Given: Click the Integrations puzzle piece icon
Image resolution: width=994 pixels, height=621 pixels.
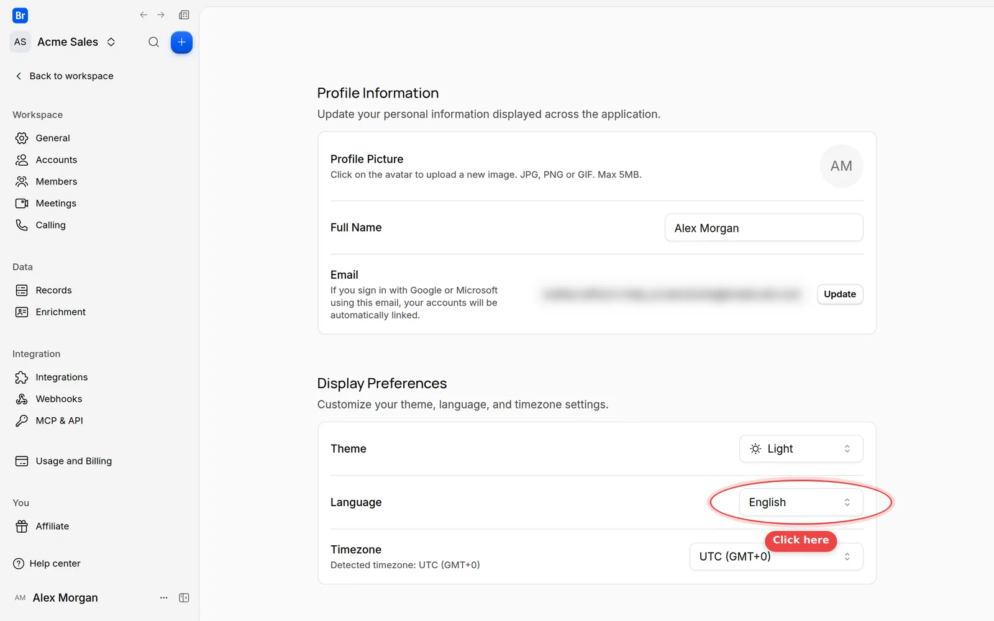Looking at the screenshot, I should tap(22, 377).
